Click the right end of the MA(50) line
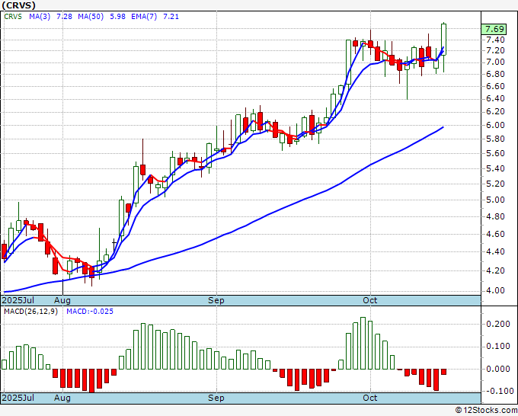 pyautogui.click(x=443, y=127)
